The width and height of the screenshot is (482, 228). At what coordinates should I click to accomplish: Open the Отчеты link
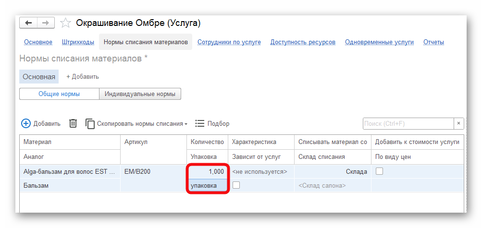click(434, 42)
